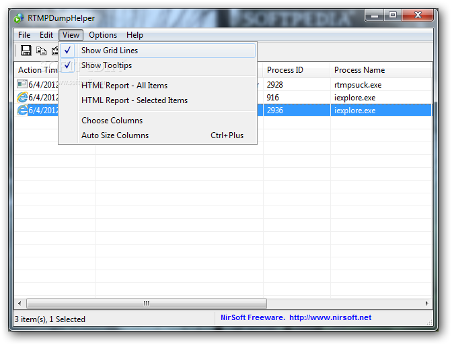Click the horizontal scrollbar thumb

147,303
